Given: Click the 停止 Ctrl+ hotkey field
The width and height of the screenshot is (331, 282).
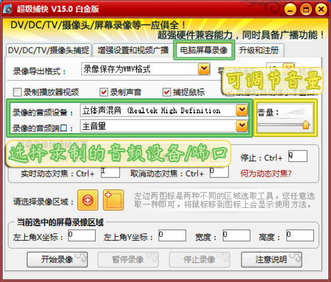Looking at the screenshot, I should point(298,156).
